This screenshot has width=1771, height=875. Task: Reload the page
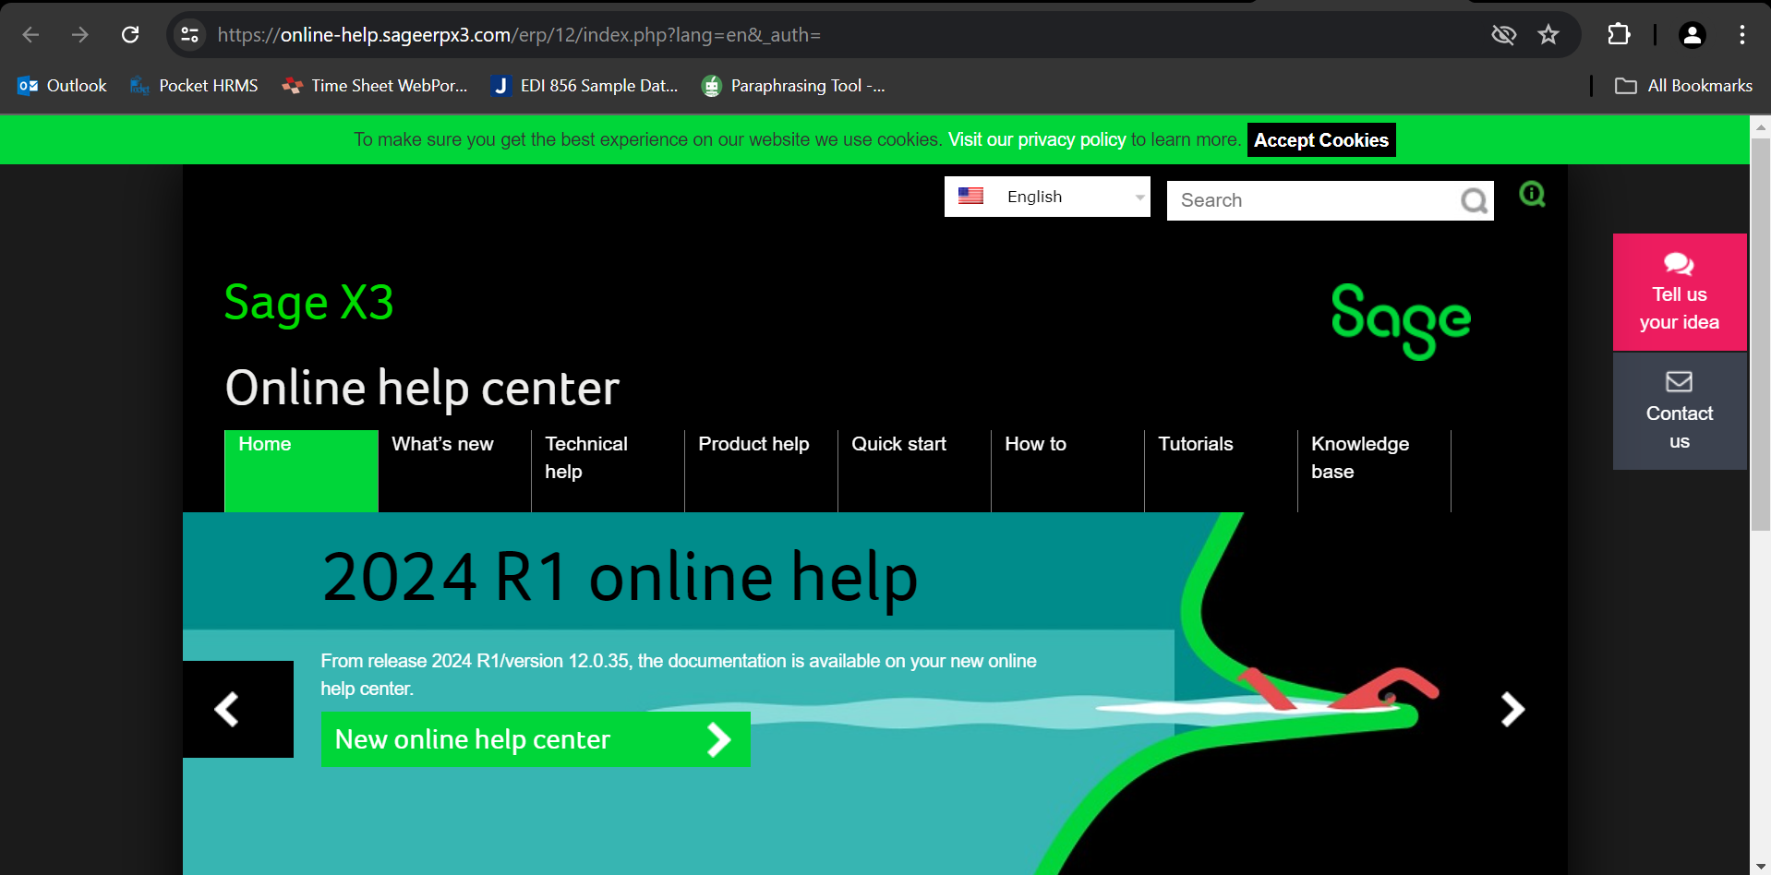(130, 34)
